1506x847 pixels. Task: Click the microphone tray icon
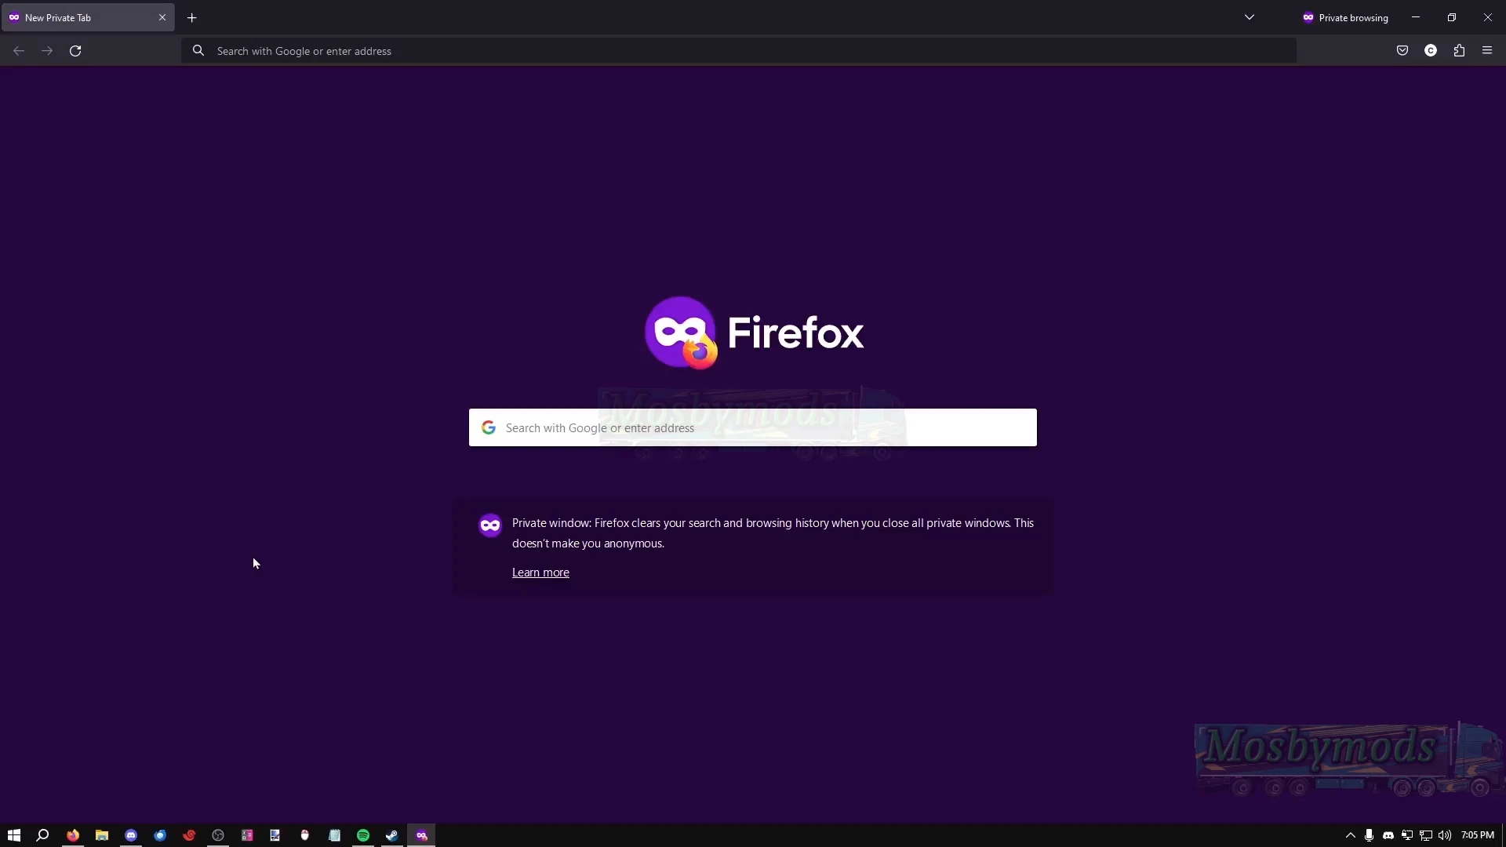coord(1369,835)
